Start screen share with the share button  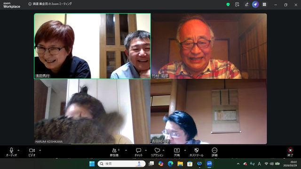tap(177, 152)
